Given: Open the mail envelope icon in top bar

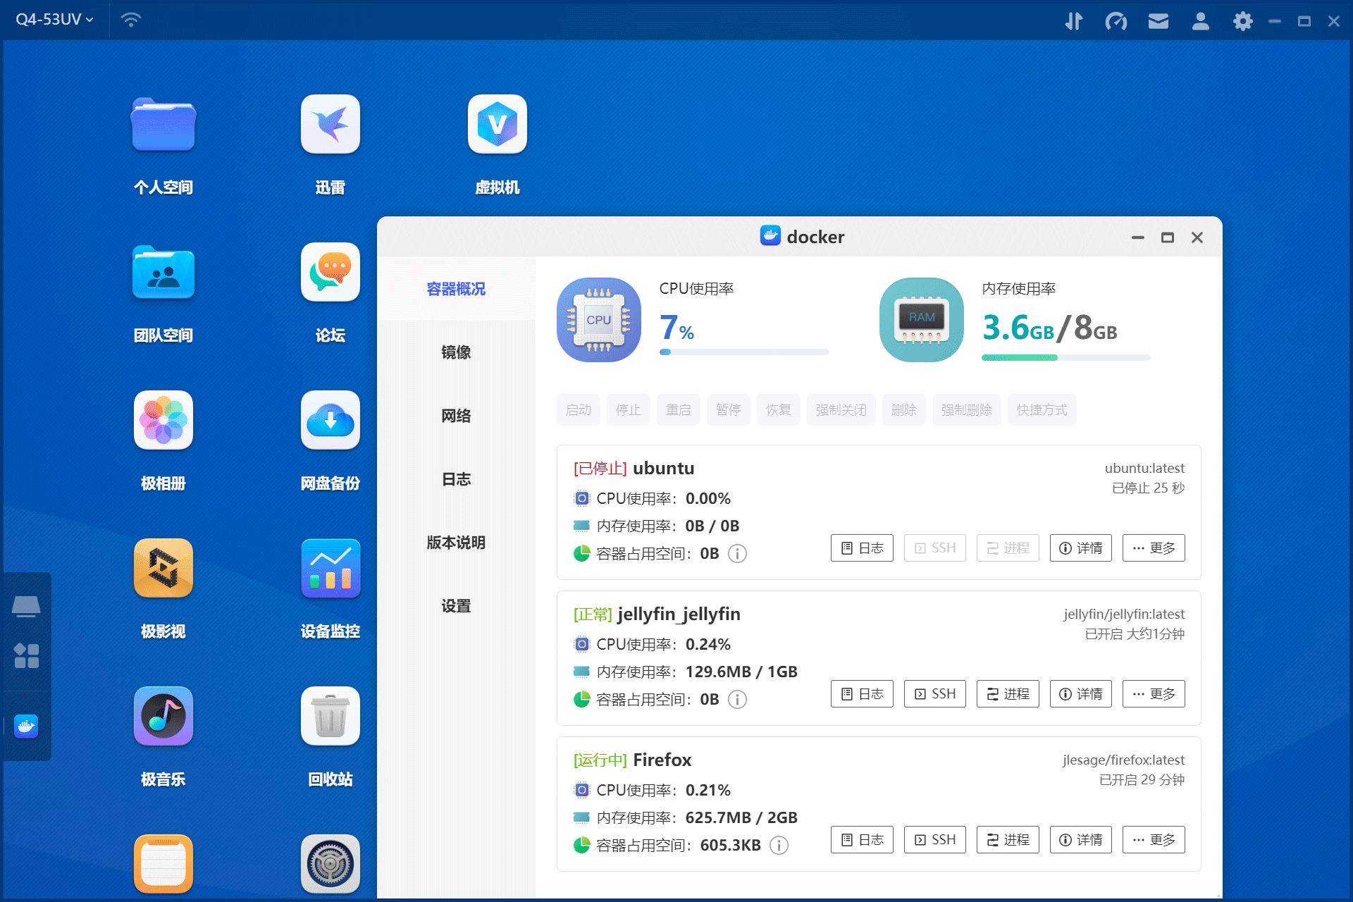Looking at the screenshot, I should [x=1158, y=21].
